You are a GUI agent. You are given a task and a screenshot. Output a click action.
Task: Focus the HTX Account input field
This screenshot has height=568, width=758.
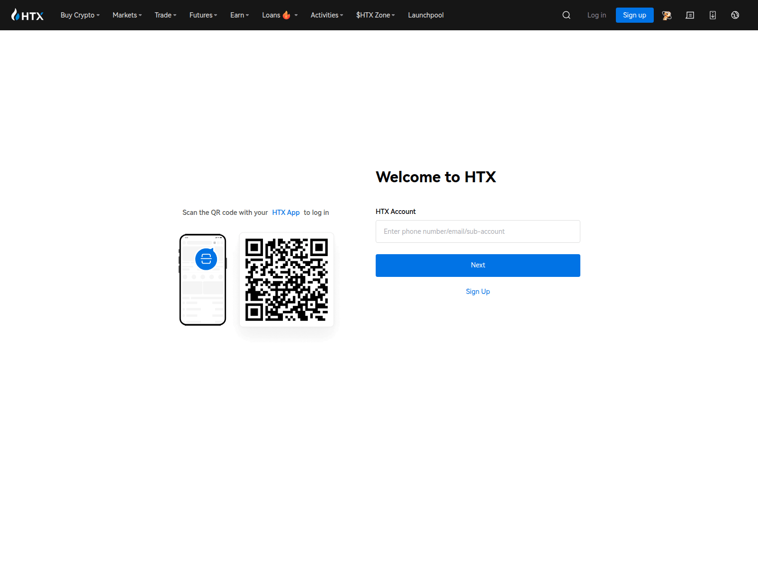478,231
